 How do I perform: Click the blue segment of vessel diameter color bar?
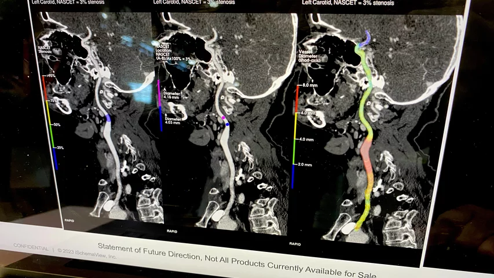coord(293,176)
